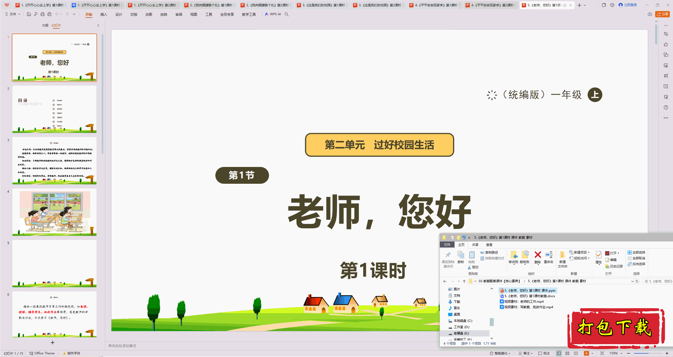This screenshot has height=357, width=673.
Task: Click the zoom slider handle
Action: click(x=650, y=353)
